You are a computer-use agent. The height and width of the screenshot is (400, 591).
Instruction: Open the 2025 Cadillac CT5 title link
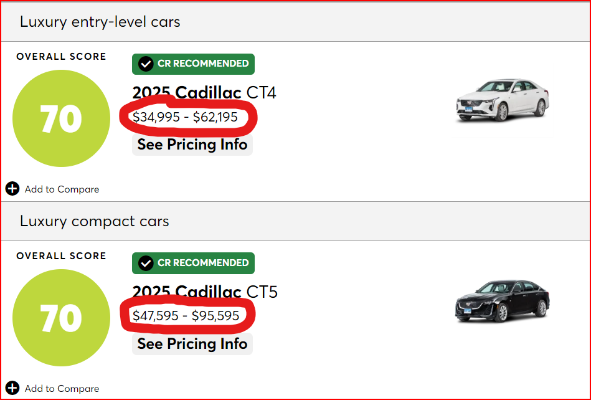[205, 292]
